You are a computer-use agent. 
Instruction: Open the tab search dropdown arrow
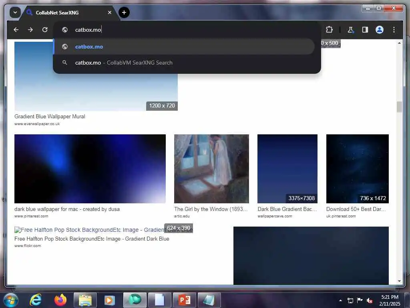click(15, 12)
